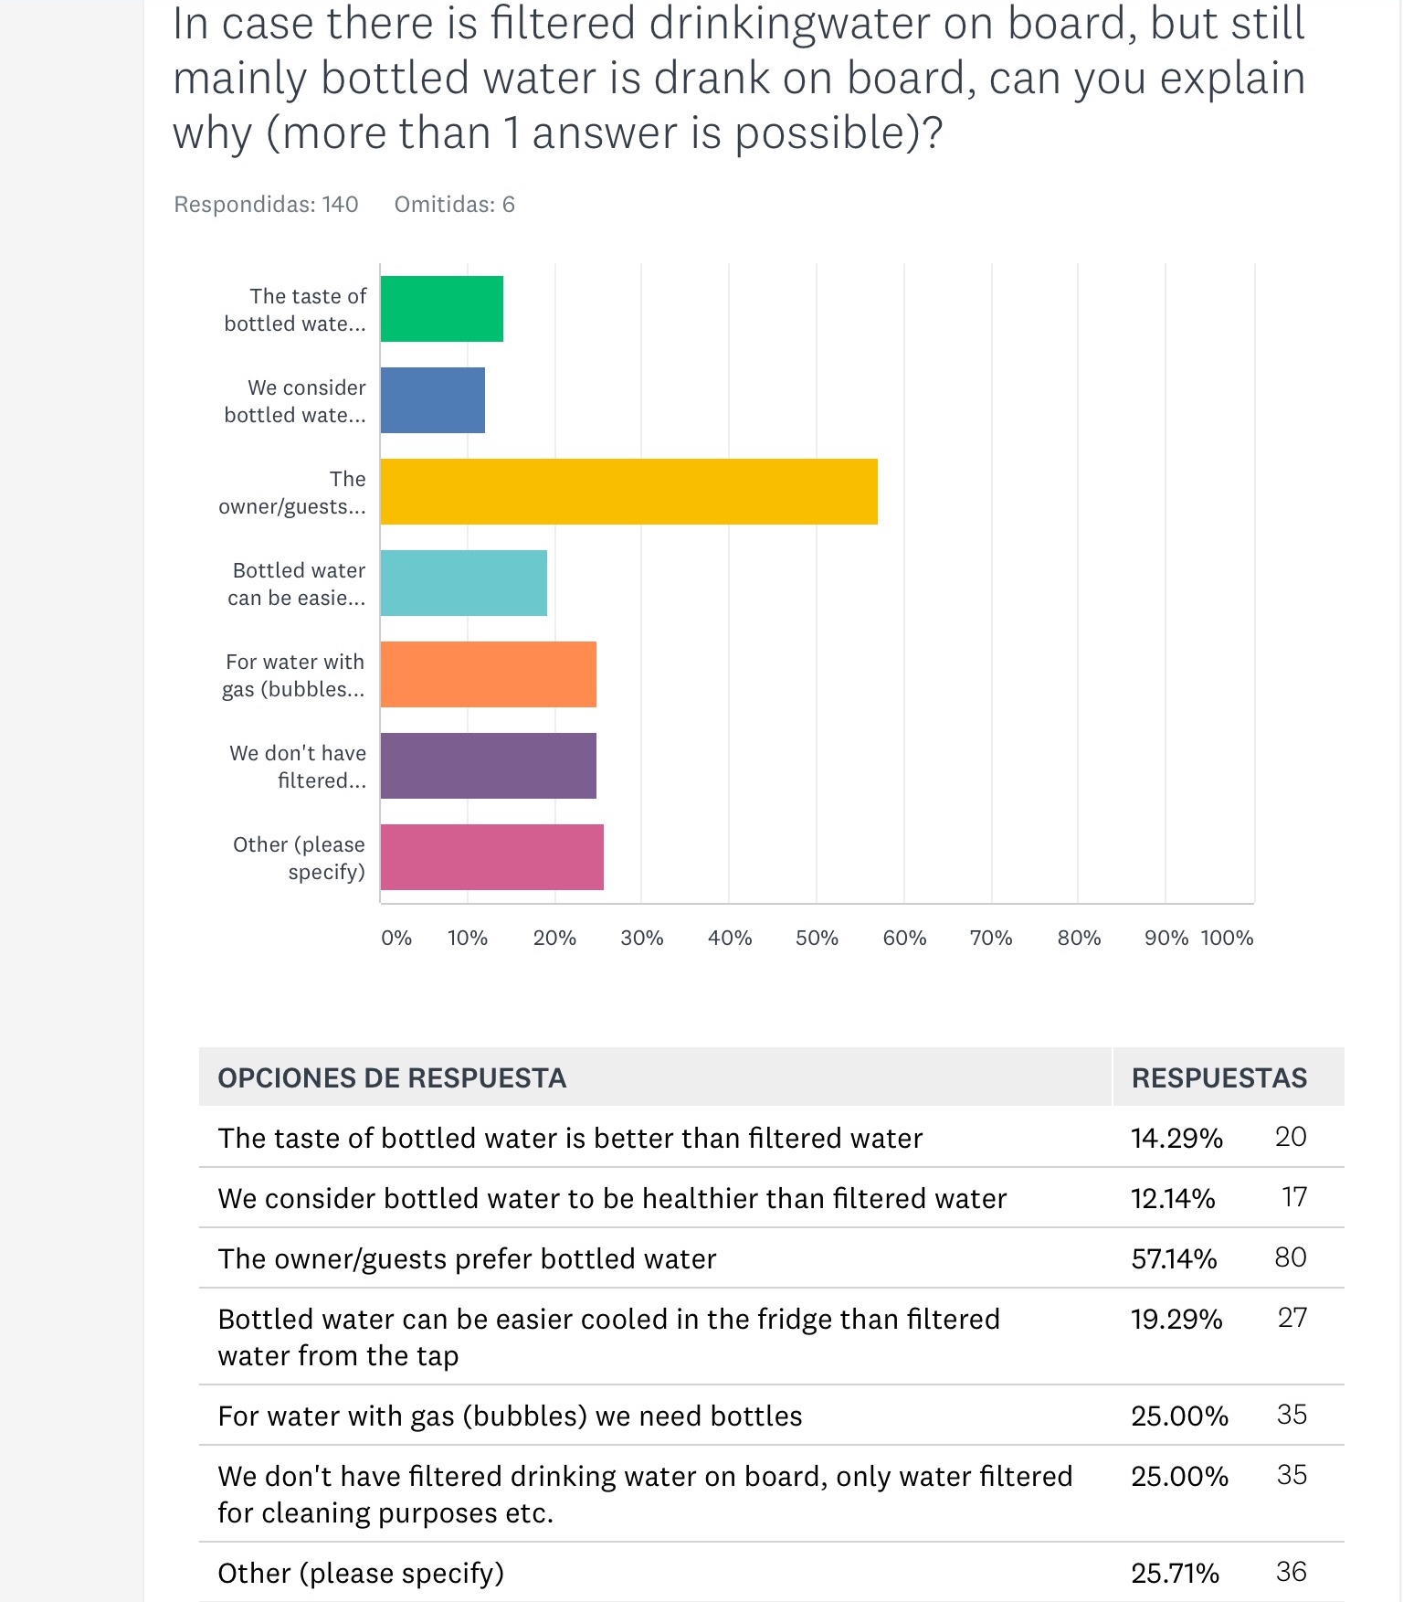Click the 'RESPUESTAS' column header
Viewport: 1403px width, 1602px height.
point(1218,1078)
